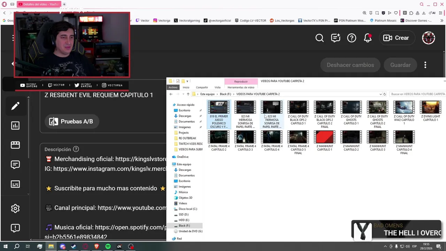Select Z MANHUNT CAPITULO 1 video
Image resolution: width=446 pixels, height=251 pixels.
(325, 141)
